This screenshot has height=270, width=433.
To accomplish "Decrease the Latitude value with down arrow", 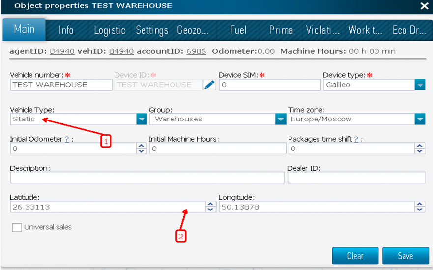I will (x=210, y=210).
